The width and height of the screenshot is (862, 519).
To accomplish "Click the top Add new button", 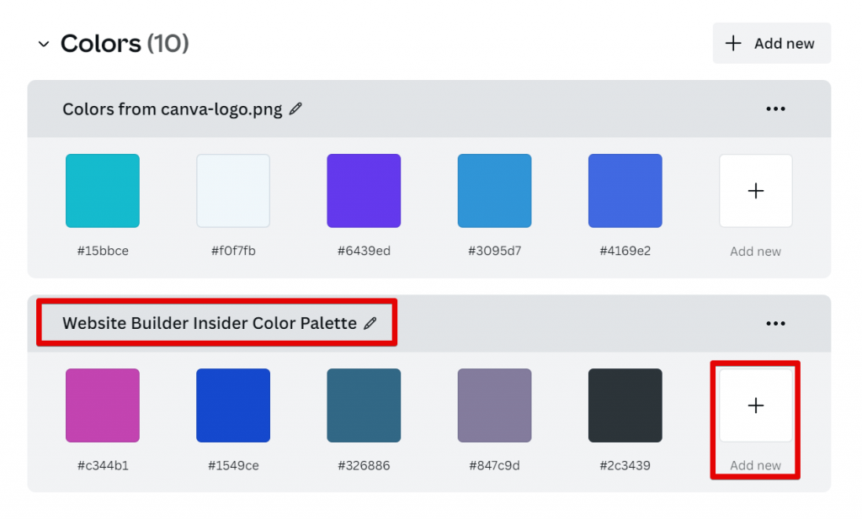I will (x=771, y=43).
